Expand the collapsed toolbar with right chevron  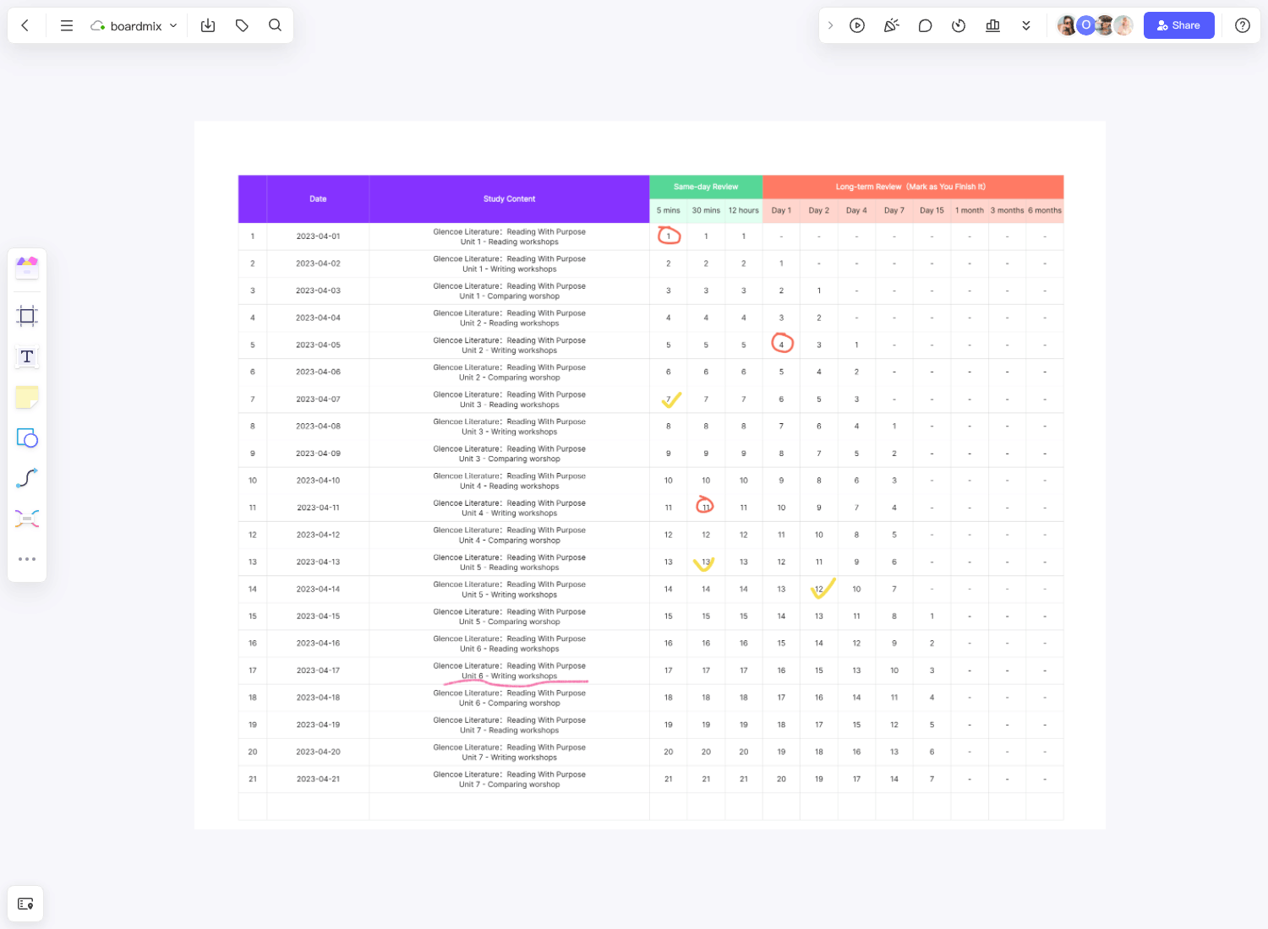point(830,25)
